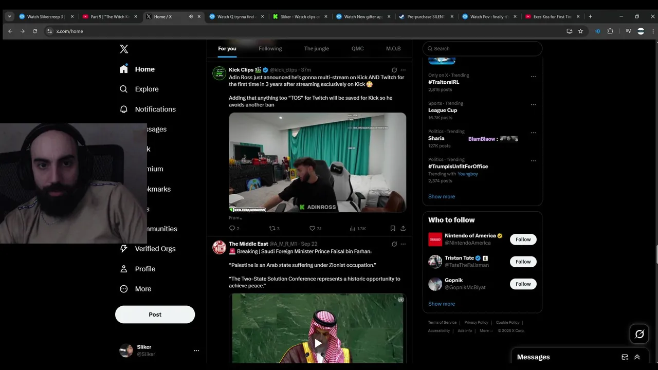Viewport: 658px width, 370px height.
Task: Switch to the QMC tab
Action: (357, 49)
